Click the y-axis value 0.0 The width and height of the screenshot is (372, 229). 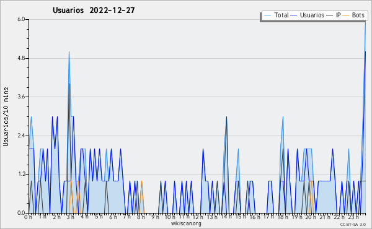(21, 213)
